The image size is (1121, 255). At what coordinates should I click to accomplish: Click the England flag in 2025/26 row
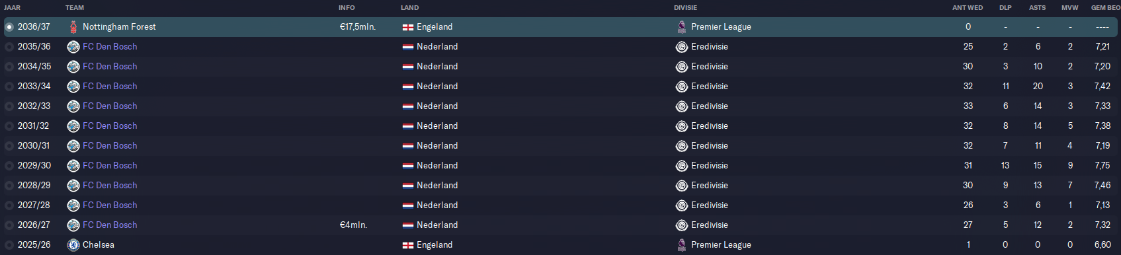[x=408, y=245]
